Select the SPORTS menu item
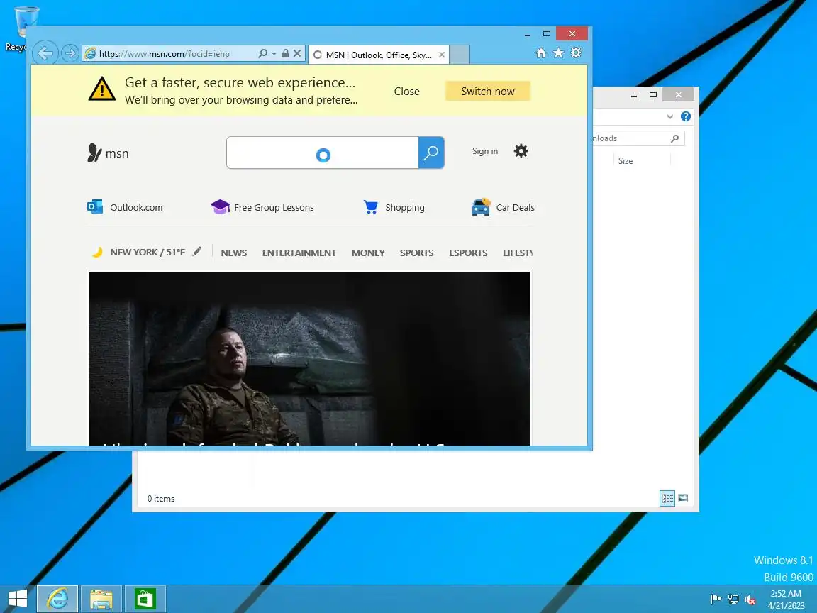 pos(417,253)
